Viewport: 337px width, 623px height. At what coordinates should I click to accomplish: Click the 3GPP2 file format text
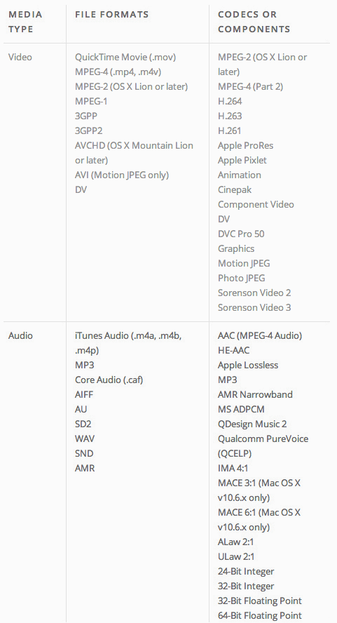(88, 130)
